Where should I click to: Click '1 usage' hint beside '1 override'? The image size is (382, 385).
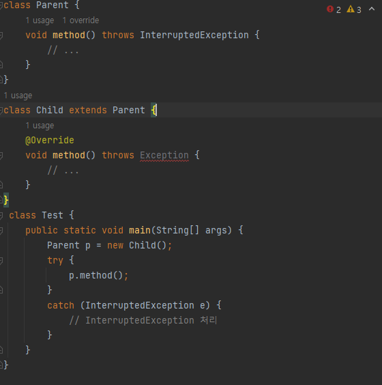pyautogui.click(x=40, y=20)
